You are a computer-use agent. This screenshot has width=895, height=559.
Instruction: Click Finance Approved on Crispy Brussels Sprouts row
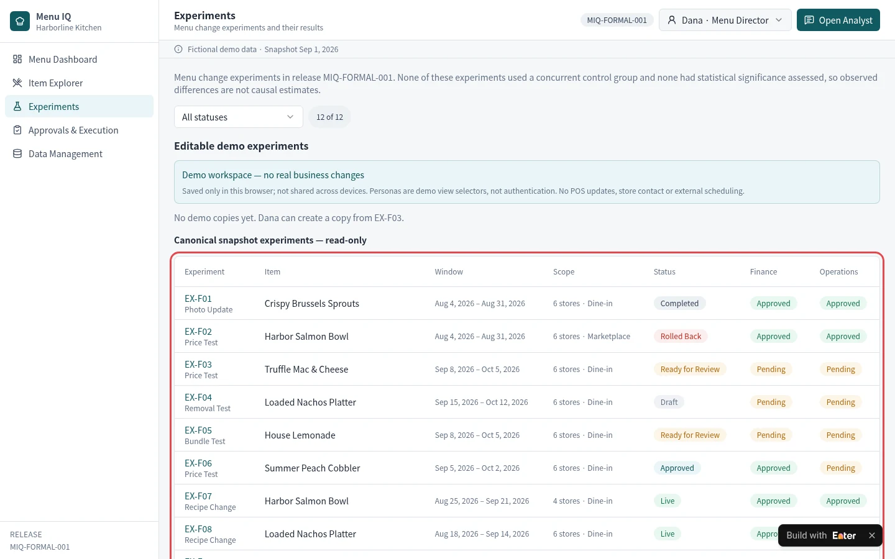coord(774,303)
